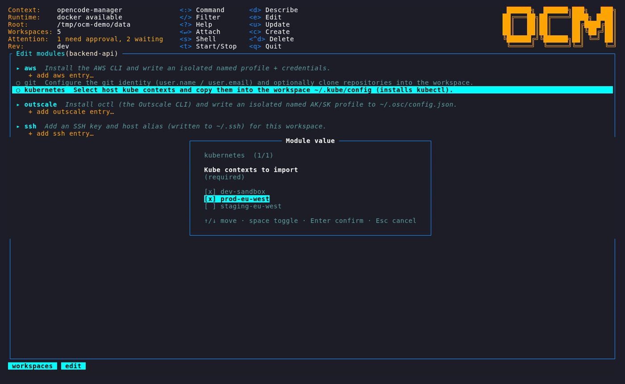Click the 'Module value' dialog title
Viewport: 625px width, 384px height.
tap(310, 141)
